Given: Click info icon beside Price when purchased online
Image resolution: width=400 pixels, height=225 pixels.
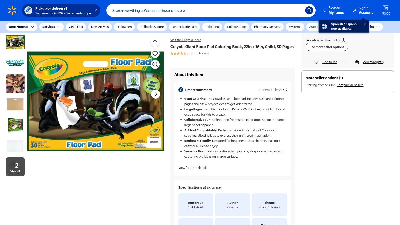Looking at the screenshot, I should click(x=344, y=40).
